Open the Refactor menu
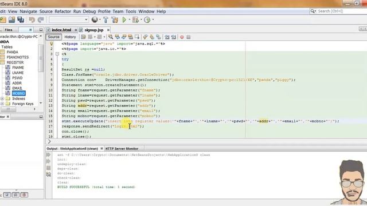The image size is (367, 206). tap(63, 11)
